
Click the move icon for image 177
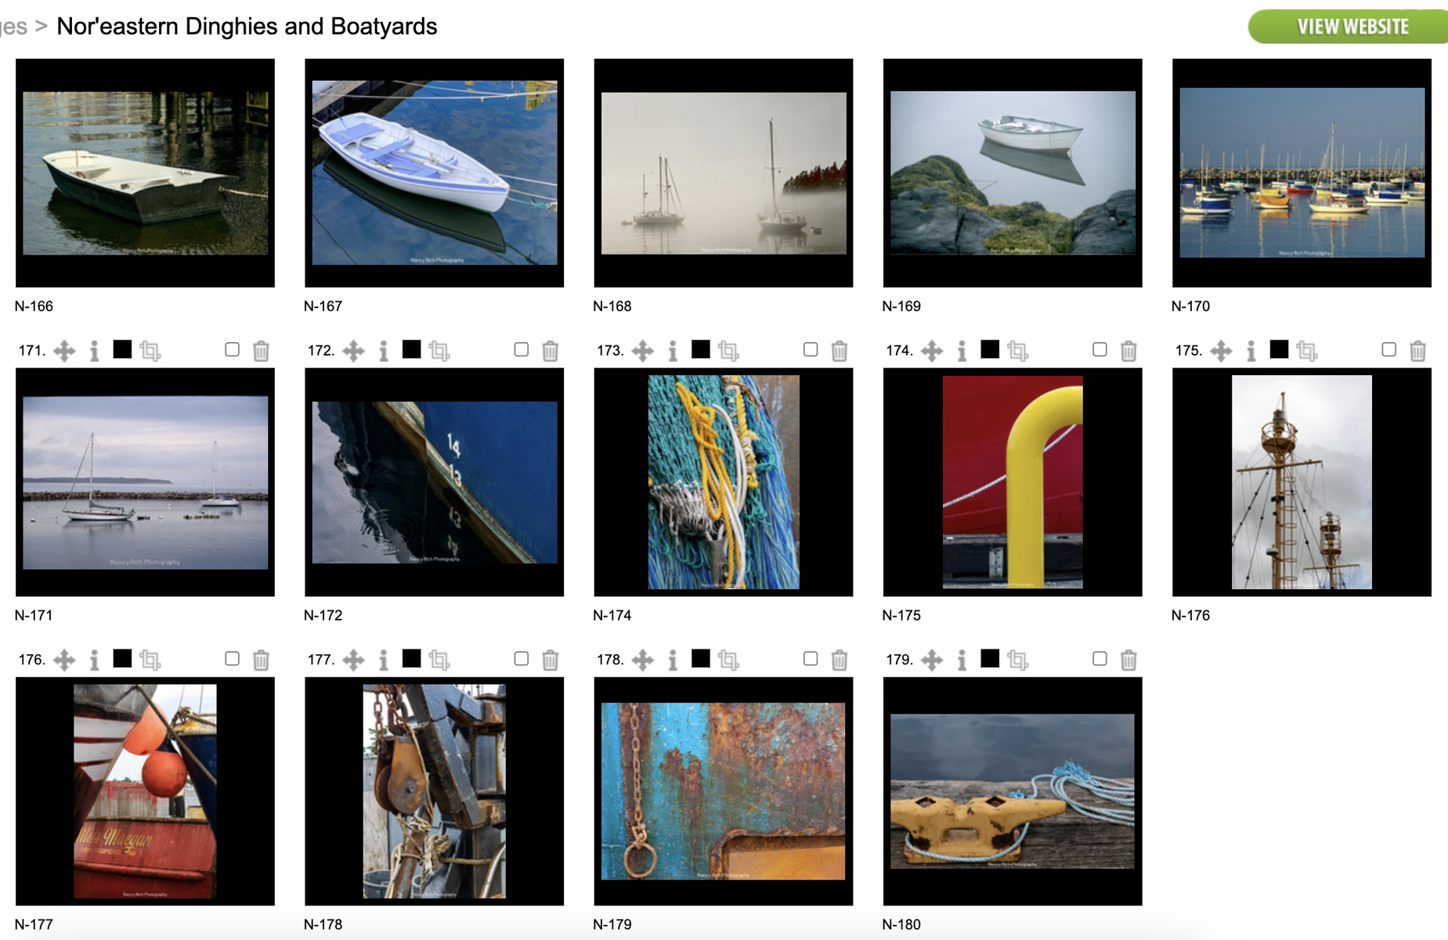point(353,660)
